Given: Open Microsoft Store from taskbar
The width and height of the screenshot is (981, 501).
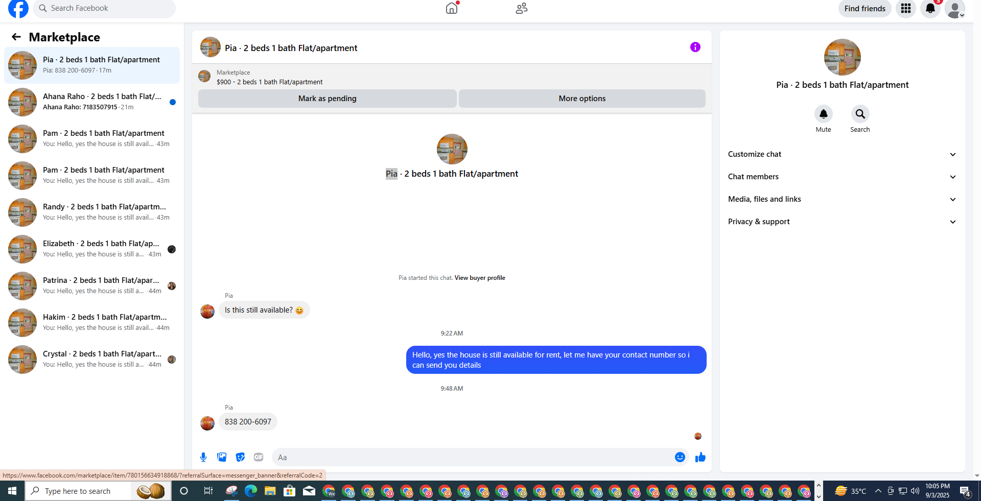Looking at the screenshot, I should (290, 491).
